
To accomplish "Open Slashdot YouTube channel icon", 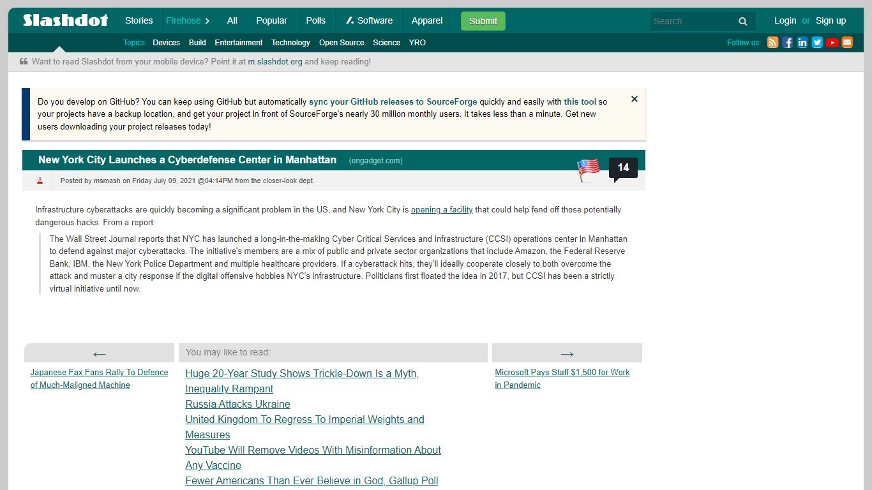I will [x=832, y=43].
